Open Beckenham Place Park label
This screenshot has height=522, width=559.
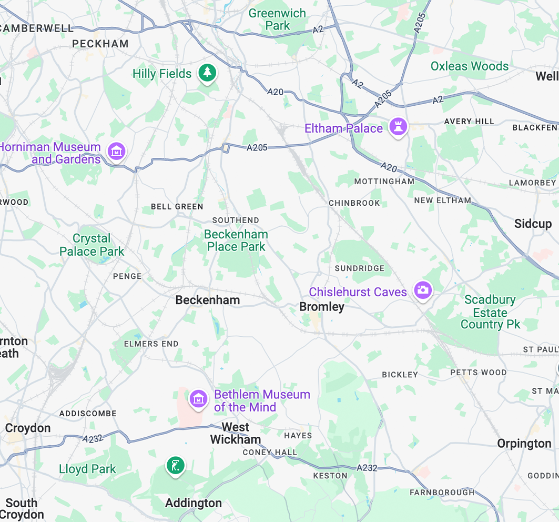(236, 240)
